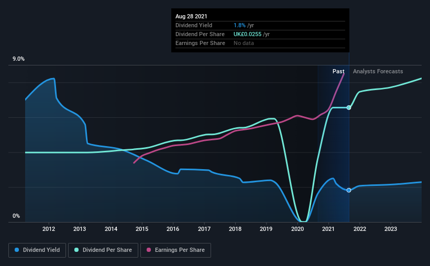Viewport: 430px width, 266px height.
Task: Click the Aug 28 2021 tooltip date
Action: coord(191,16)
